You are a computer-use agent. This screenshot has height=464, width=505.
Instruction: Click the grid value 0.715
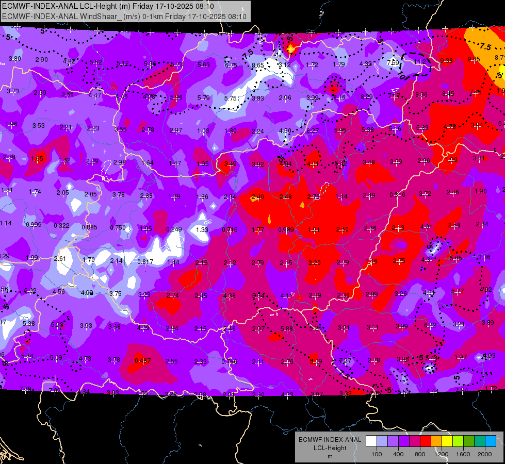[x=230, y=229]
